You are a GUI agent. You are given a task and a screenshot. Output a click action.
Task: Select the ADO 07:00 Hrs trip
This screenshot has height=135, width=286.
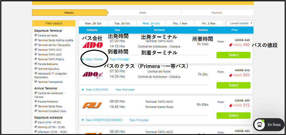pos(233,55)
